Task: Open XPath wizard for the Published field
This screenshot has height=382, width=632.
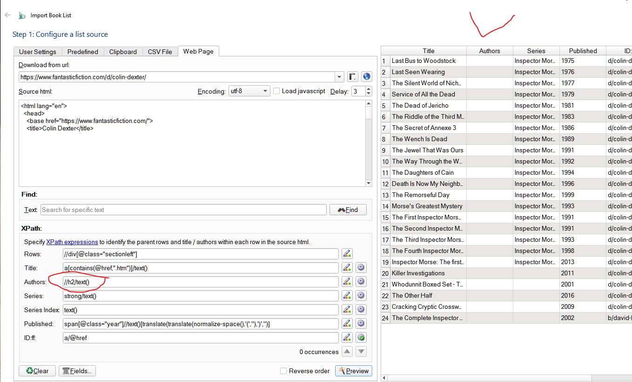Action: (347, 324)
